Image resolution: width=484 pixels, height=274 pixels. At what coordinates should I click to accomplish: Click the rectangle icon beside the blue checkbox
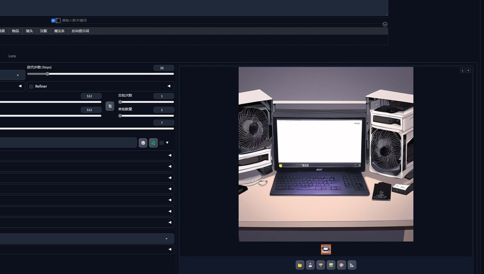58,20
